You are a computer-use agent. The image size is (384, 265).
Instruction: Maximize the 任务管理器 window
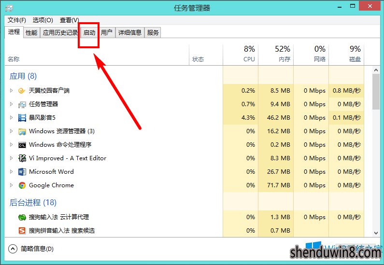point(353,6)
